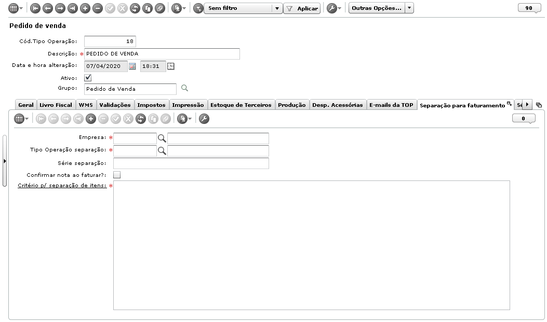Expand Outras Opções dropdown arrow
The image size is (547, 322).
409,8
